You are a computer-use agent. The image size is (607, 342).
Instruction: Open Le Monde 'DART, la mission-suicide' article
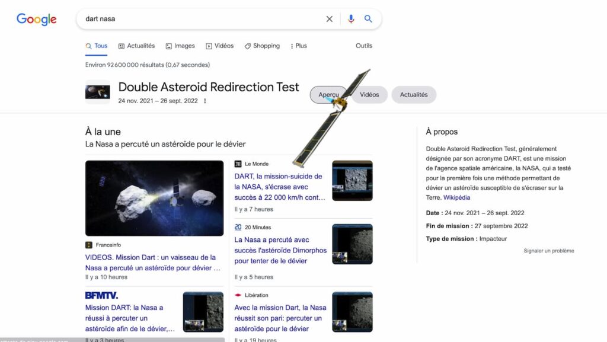click(280, 187)
